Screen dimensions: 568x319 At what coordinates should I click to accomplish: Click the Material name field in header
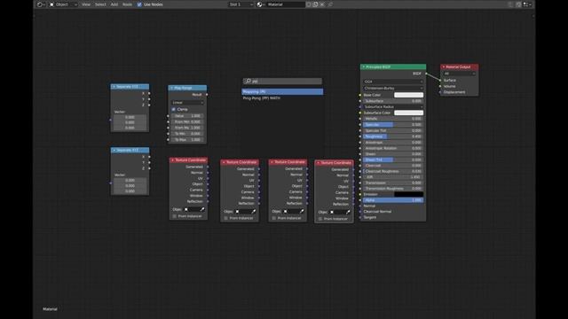pyautogui.click(x=286, y=4)
